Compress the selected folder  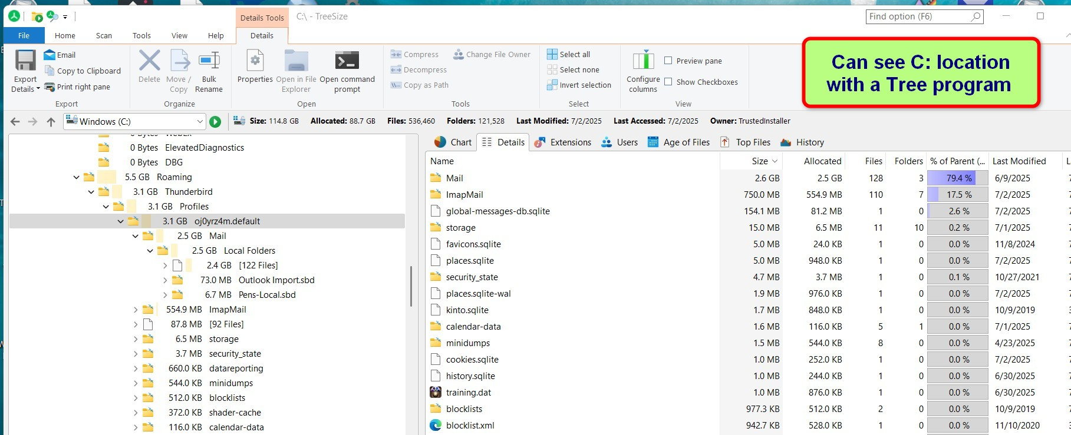[414, 54]
